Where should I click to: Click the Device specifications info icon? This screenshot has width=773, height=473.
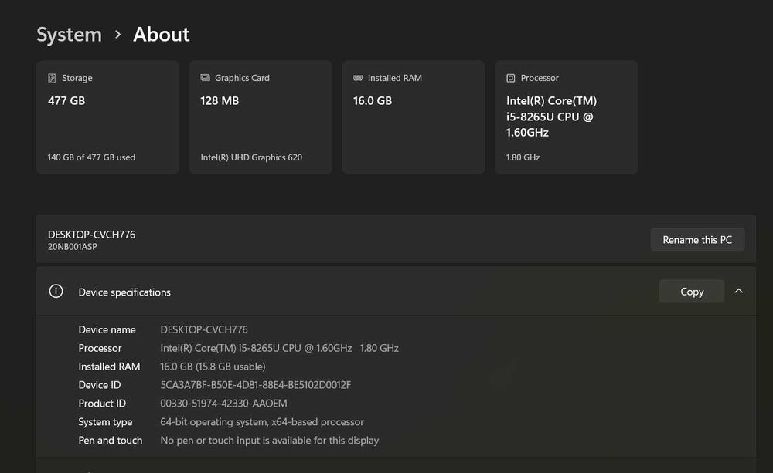pyautogui.click(x=56, y=292)
